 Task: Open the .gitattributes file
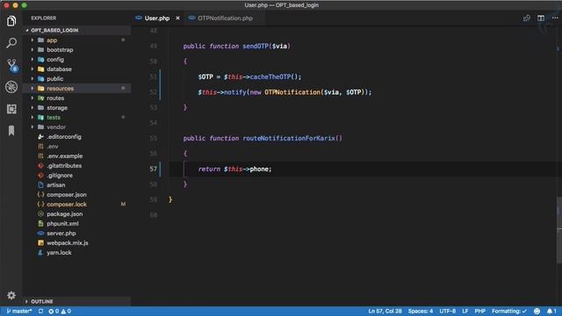tap(77, 166)
